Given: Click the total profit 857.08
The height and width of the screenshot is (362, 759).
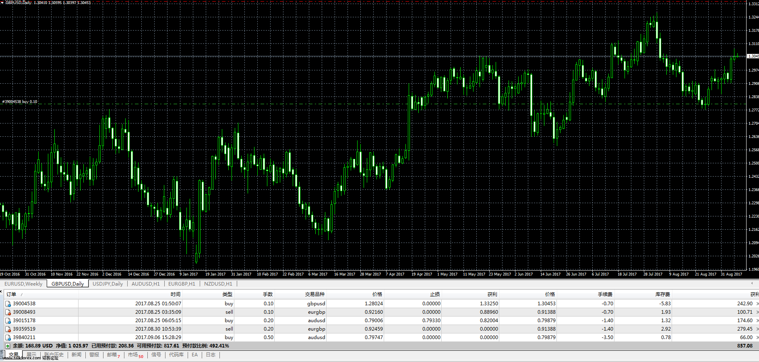Looking at the screenshot, I should pyautogui.click(x=745, y=346).
